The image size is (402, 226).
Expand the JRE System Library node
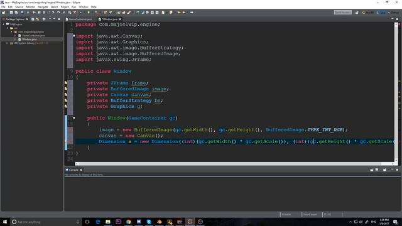click(x=8, y=43)
